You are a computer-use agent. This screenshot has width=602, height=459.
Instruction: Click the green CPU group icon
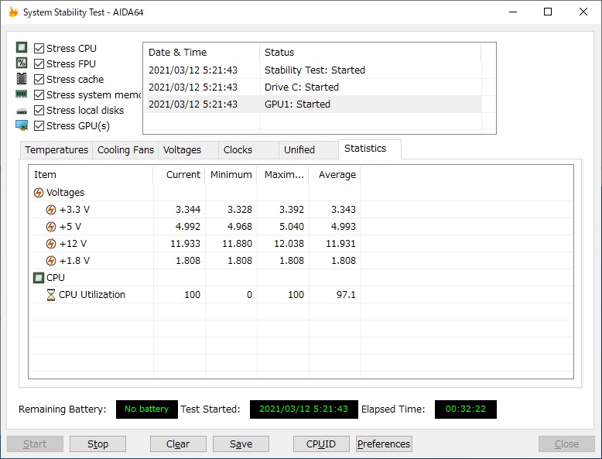pyautogui.click(x=39, y=278)
